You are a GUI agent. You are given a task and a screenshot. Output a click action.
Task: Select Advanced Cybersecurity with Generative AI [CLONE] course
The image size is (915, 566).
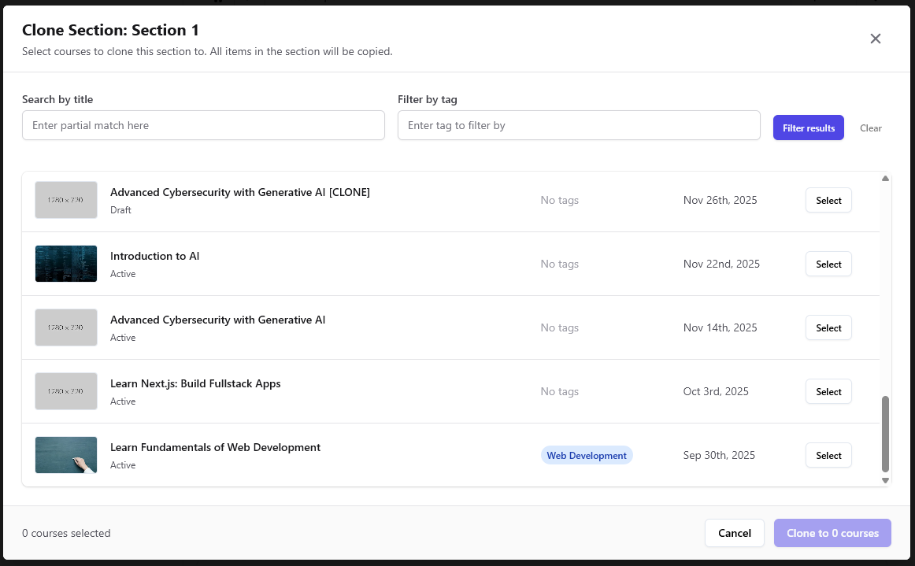828,201
